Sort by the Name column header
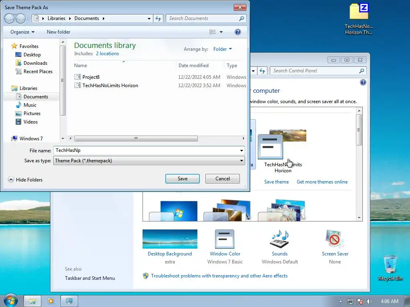This screenshot has height=307, width=410. click(80, 66)
